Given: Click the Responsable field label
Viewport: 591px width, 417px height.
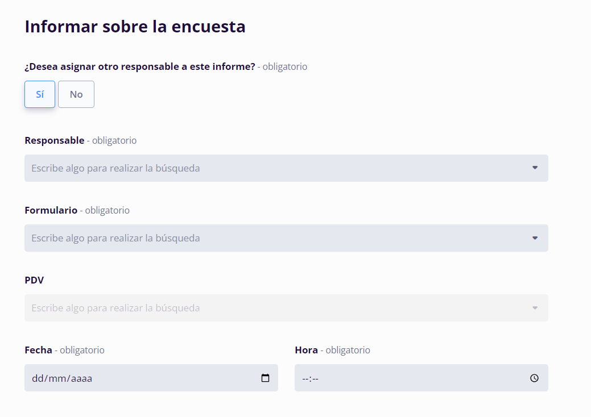Looking at the screenshot, I should point(55,140).
